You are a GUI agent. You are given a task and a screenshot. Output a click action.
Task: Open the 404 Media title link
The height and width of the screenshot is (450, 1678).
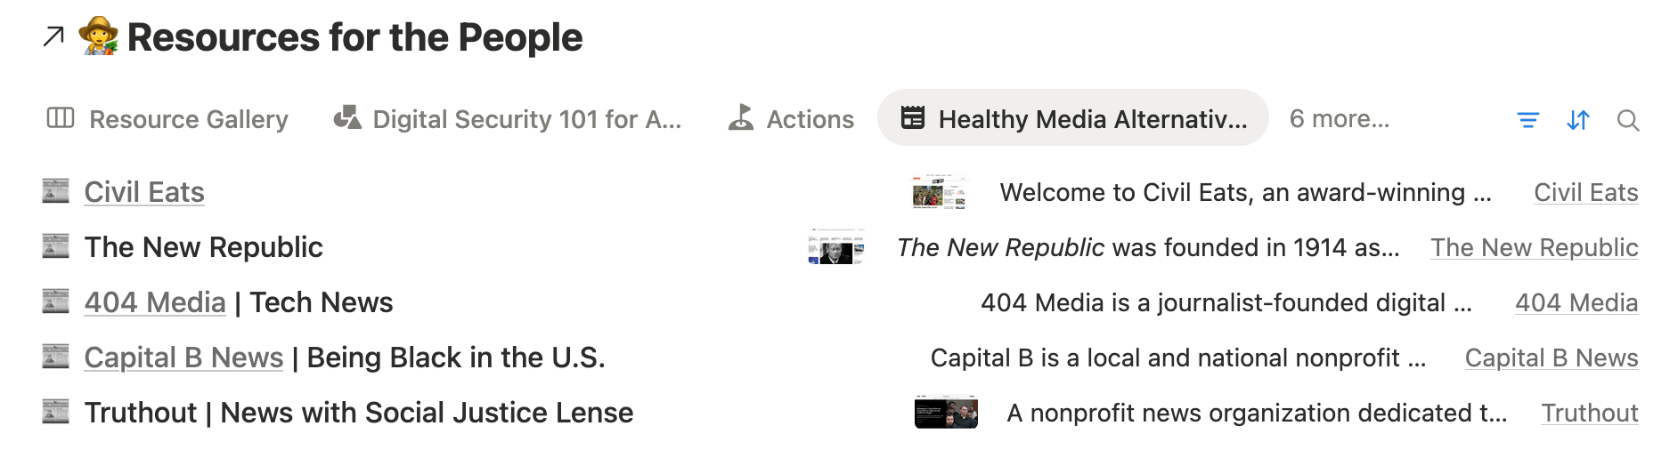155,302
